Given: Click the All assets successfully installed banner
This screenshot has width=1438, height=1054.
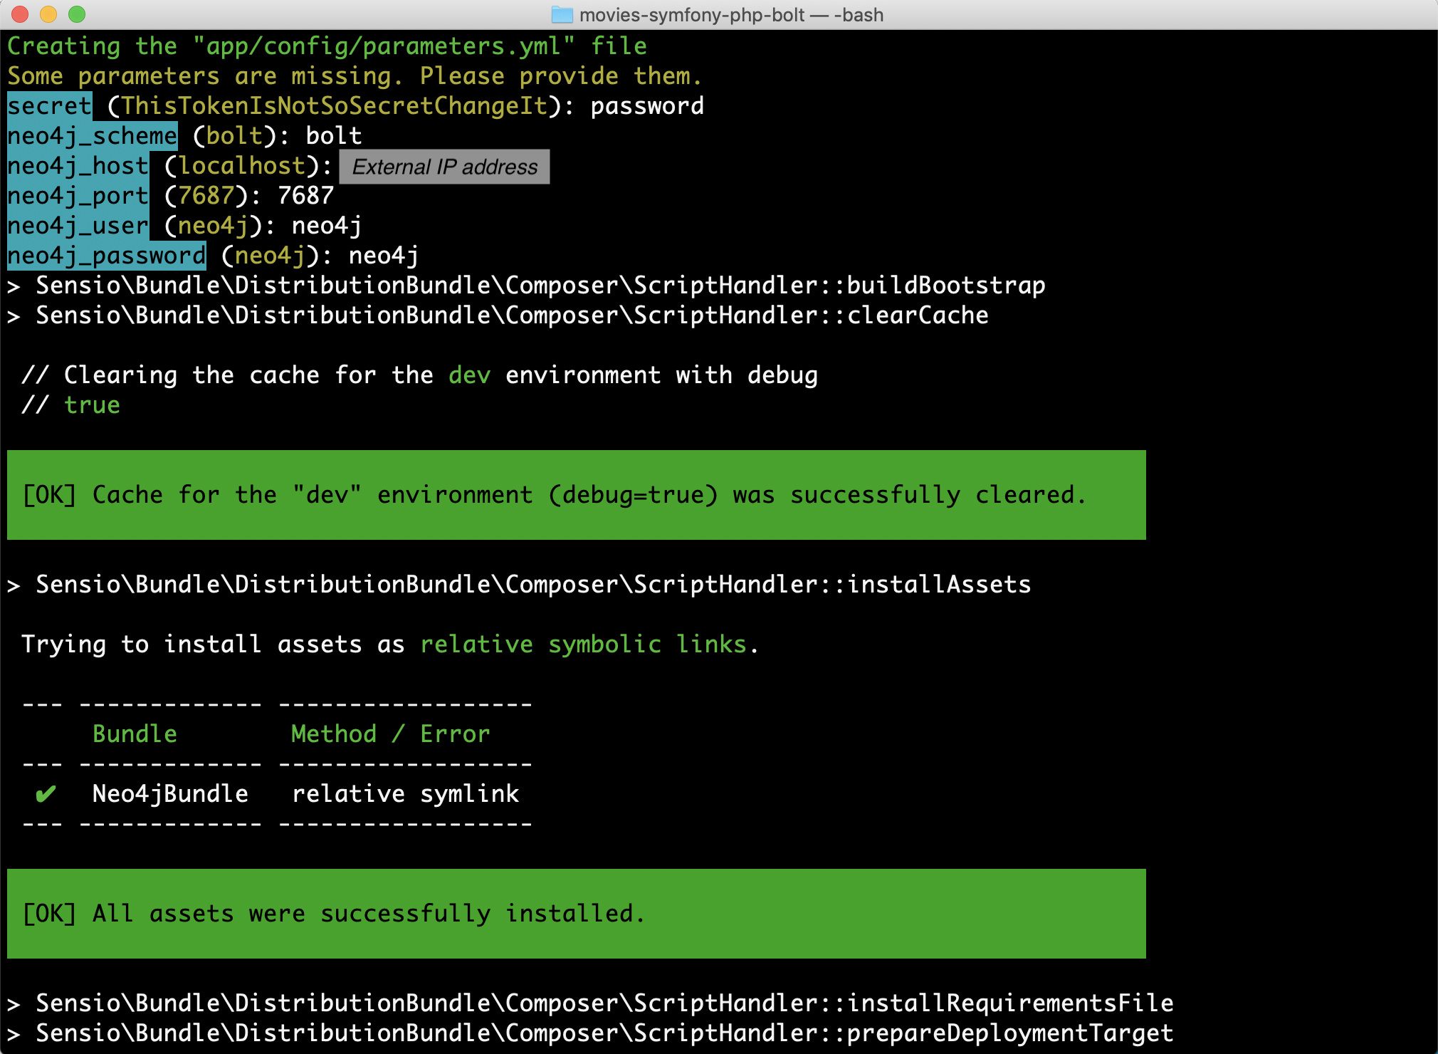Looking at the screenshot, I should click(575, 914).
